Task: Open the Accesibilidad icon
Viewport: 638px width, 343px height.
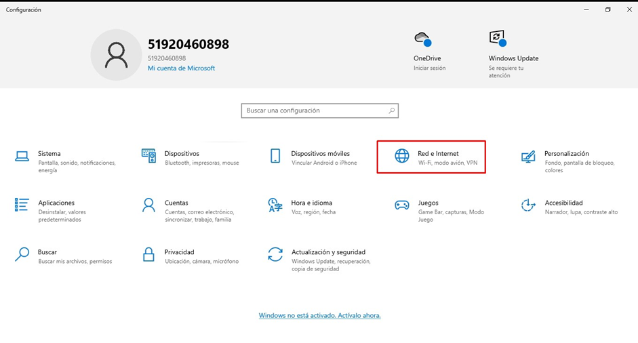Action: click(x=528, y=205)
